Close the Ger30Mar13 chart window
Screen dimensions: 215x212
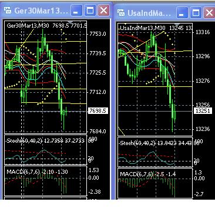(103, 10)
